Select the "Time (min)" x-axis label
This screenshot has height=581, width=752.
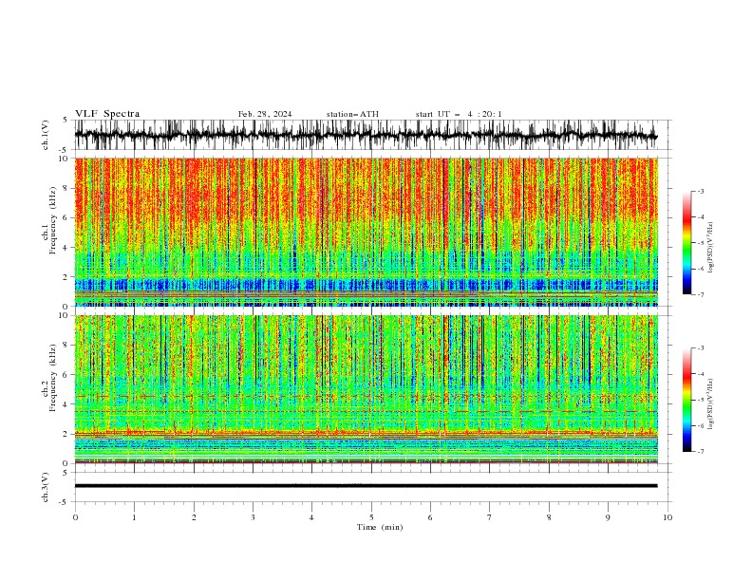click(380, 527)
